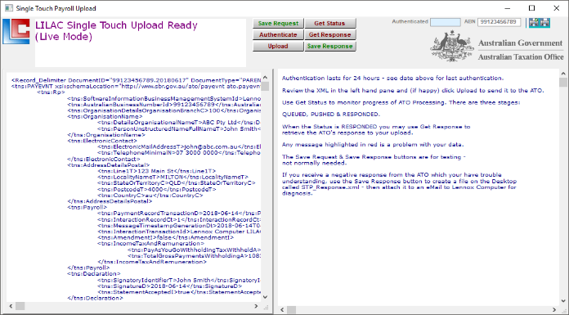Image resolution: width=569 pixels, height=315 pixels.
Task: Click the closing tns:Declaration tag
Action: (x=95, y=299)
